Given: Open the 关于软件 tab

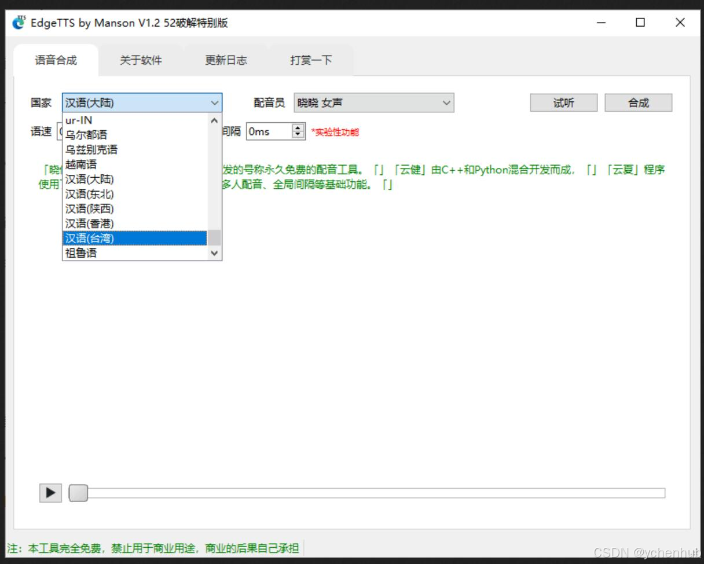Looking at the screenshot, I should coord(141,60).
